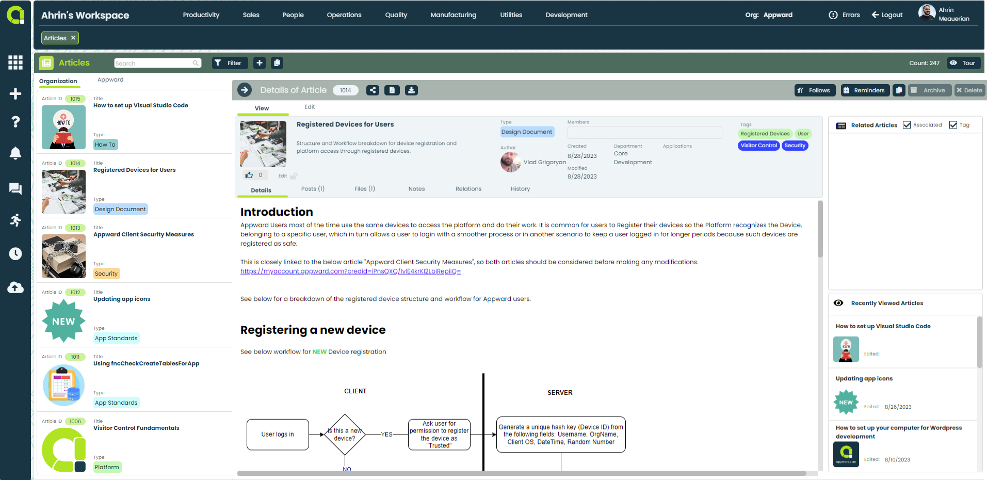Archive the article
Image resolution: width=987 pixels, height=480 pixels.
tap(929, 90)
